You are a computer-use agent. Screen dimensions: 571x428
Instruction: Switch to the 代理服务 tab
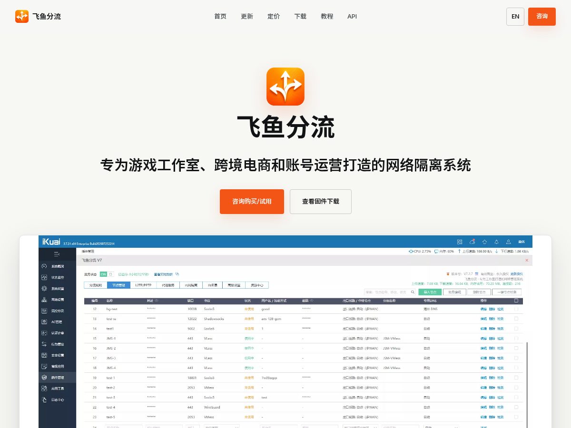[168, 285]
